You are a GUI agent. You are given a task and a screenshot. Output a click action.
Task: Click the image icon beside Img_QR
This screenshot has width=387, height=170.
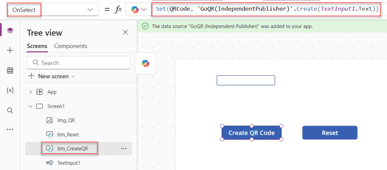coord(50,120)
